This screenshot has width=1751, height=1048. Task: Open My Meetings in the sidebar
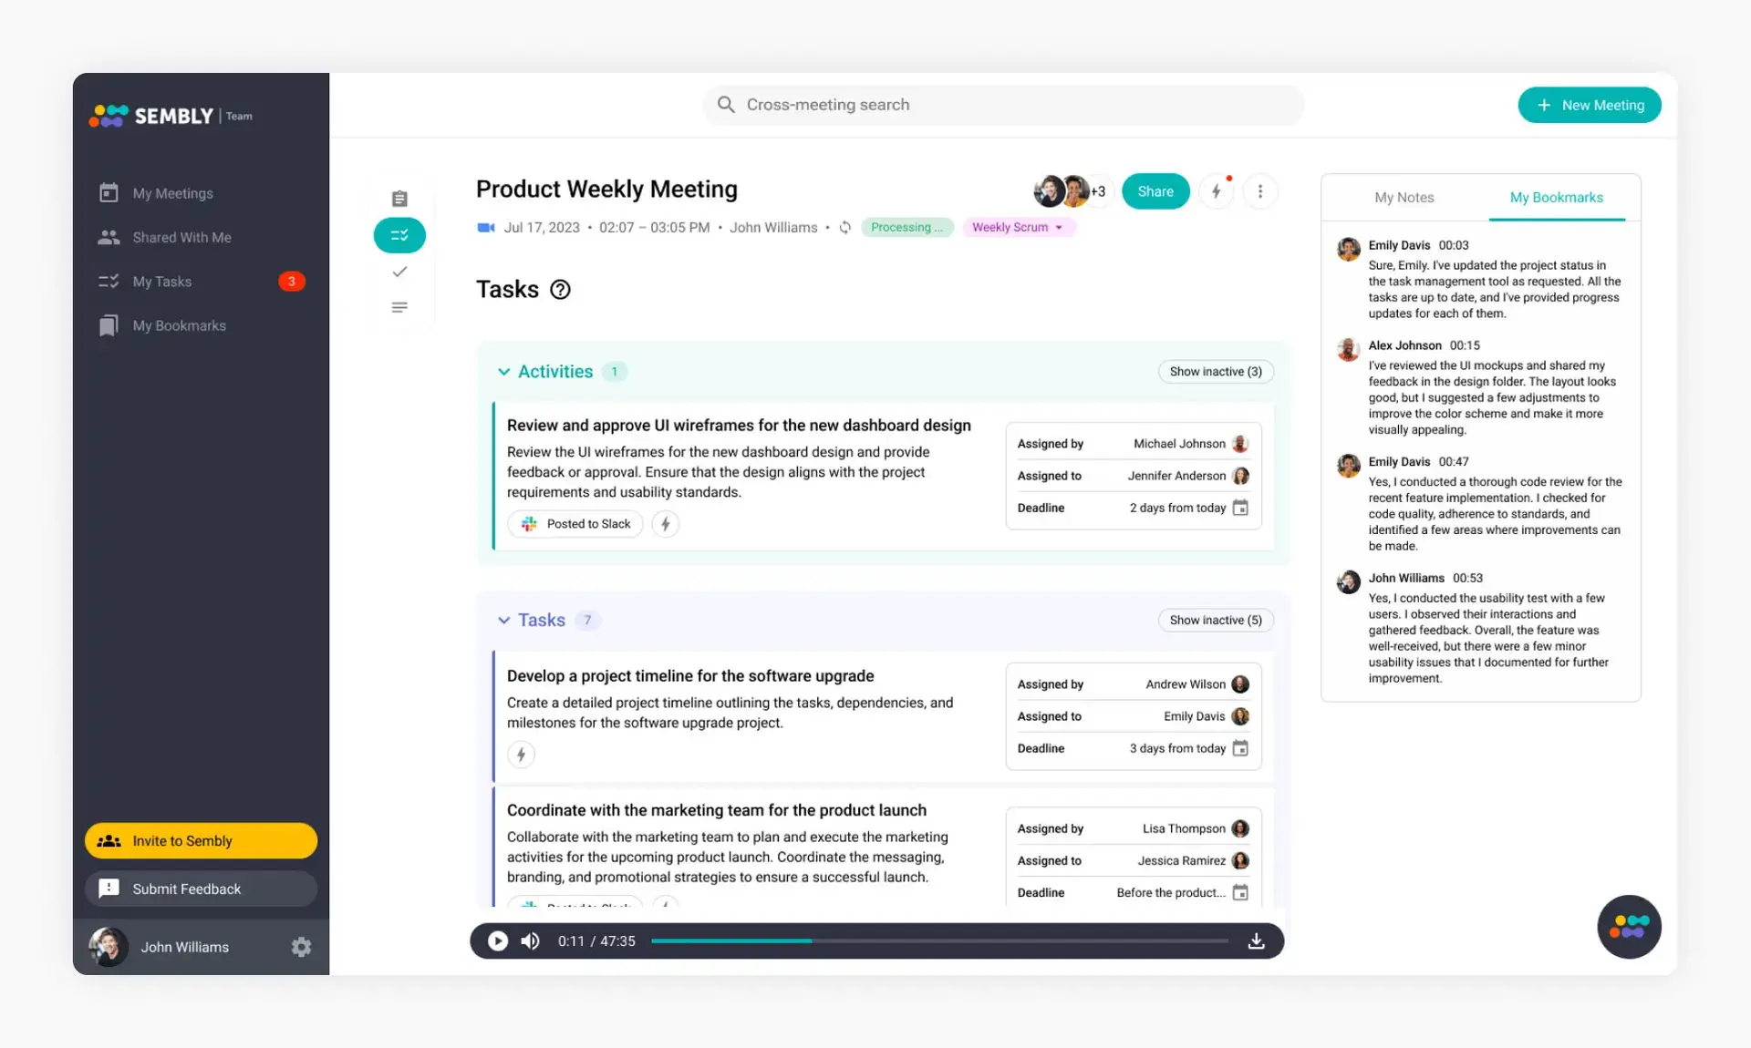point(173,192)
